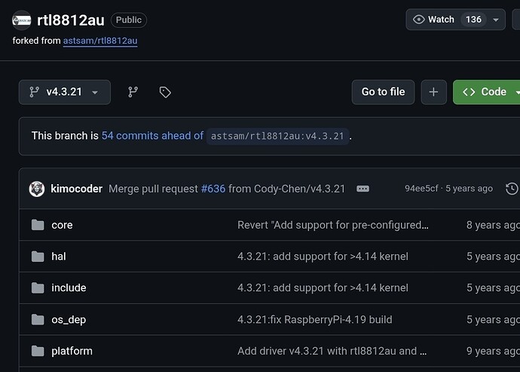Open pull request #636 link
This screenshot has height=372, width=520.
click(213, 189)
